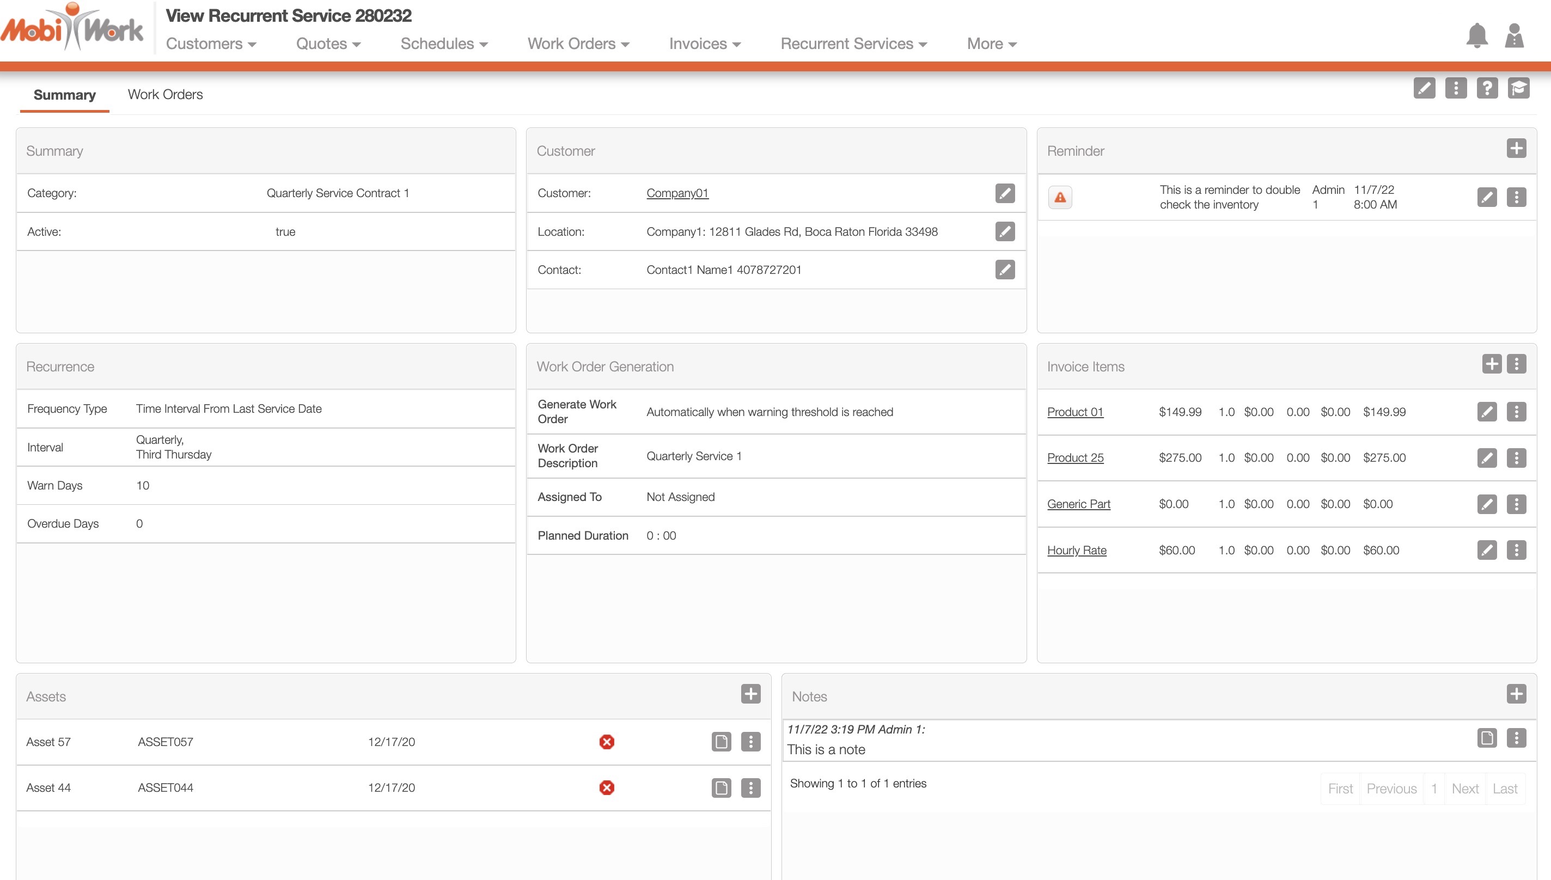Viewport: 1551px width, 880px height.
Task: Select the Summary tab
Action: coord(65,95)
